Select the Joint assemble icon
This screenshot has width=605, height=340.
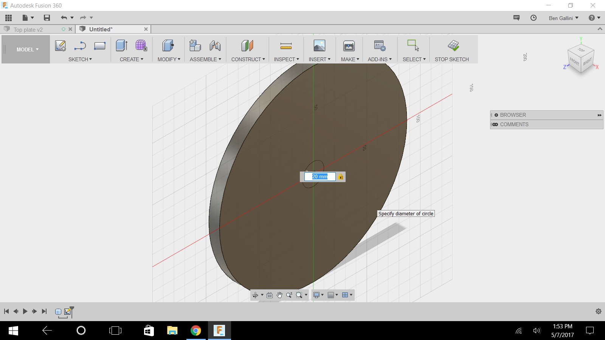point(215,46)
